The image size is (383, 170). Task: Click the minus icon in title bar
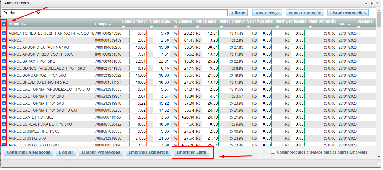coord(366,3)
